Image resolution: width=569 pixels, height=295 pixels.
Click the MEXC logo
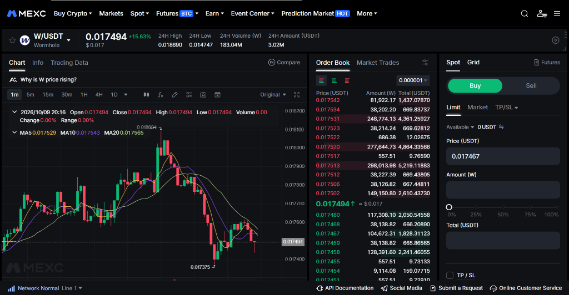27,13
